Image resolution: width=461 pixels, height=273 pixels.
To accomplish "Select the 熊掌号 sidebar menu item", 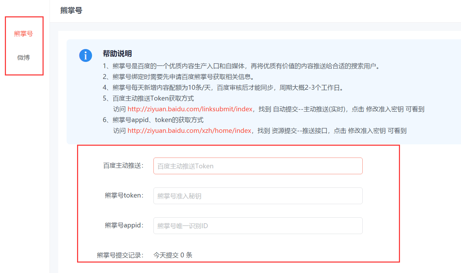I will coord(24,34).
